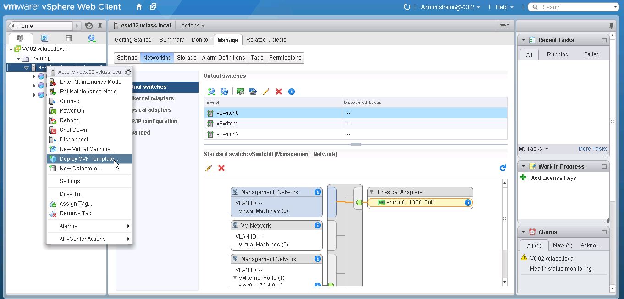The width and height of the screenshot is (624, 299).
Task: Expand the Alarms submenu
Action: 89,226
